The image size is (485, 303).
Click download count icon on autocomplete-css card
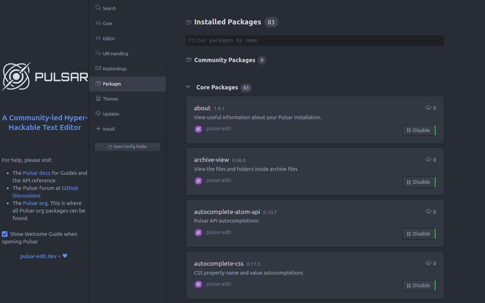click(428, 263)
